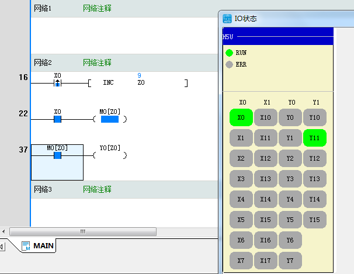Select the 网络1 network header
This screenshot has height=274, width=354.
pos(43,9)
